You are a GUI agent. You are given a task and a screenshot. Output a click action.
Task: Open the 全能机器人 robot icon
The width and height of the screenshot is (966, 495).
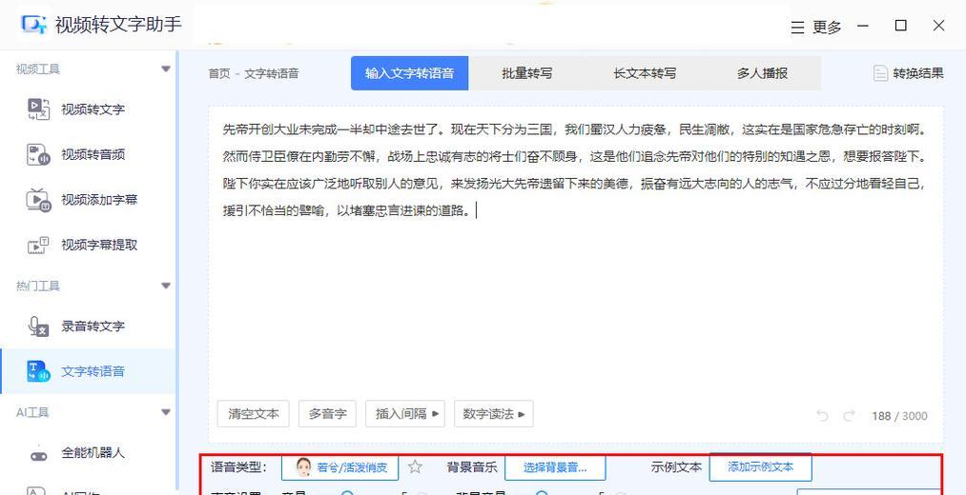pos(39,453)
